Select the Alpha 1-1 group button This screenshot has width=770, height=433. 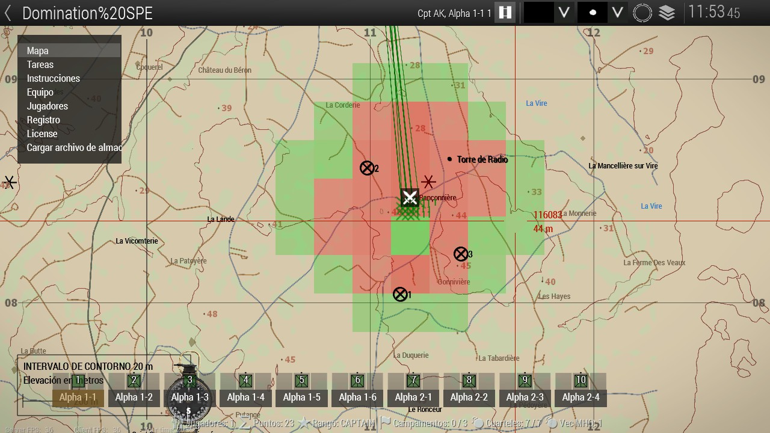(x=78, y=397)
